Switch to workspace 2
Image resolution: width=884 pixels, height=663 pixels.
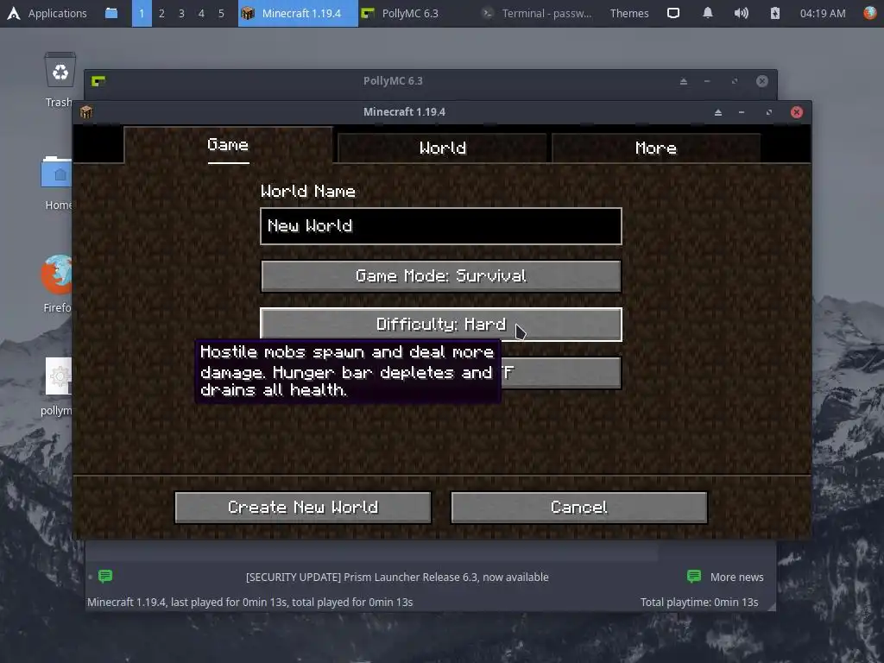coord(161,13)
